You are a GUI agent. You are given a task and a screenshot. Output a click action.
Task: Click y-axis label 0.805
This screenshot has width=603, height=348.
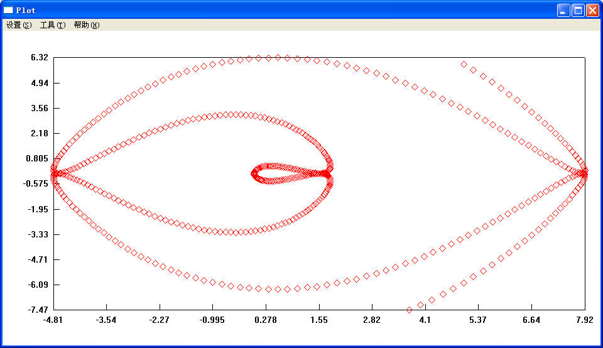[37, 158]
